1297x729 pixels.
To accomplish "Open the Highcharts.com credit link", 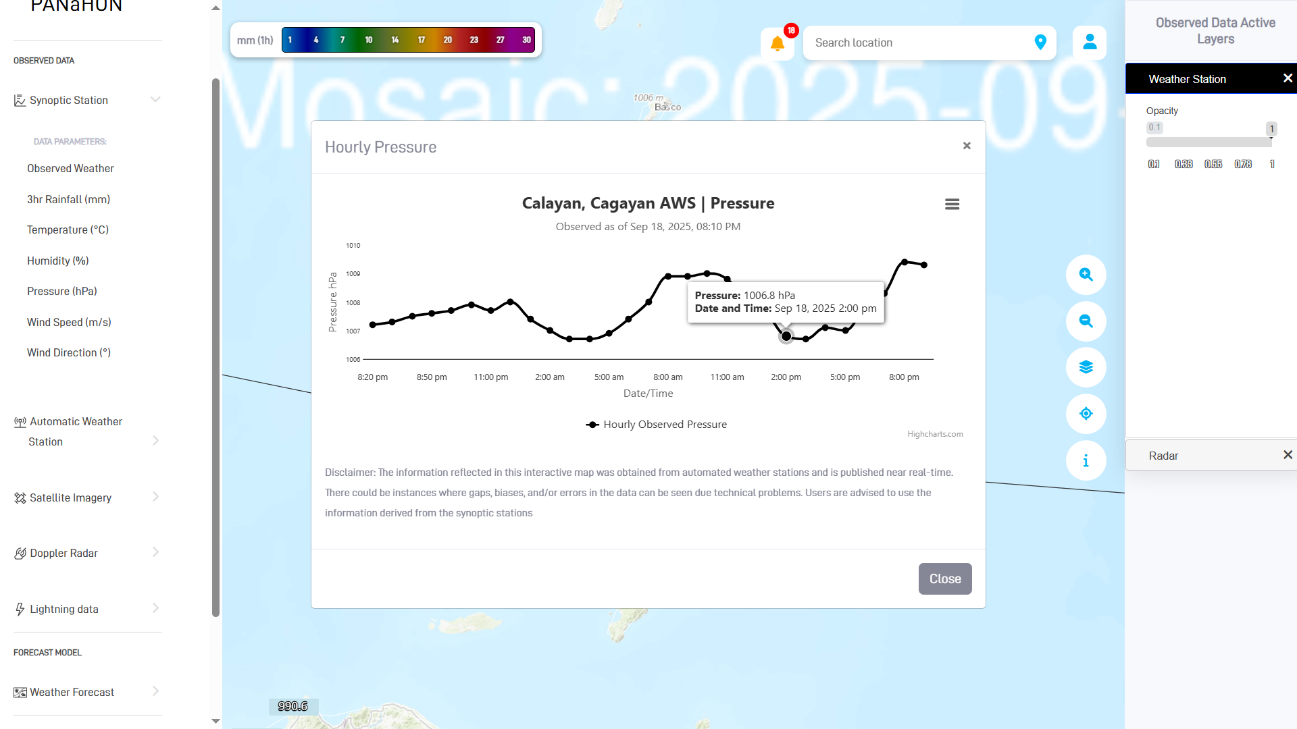I will pyautogui.click(x=935, y=434).
